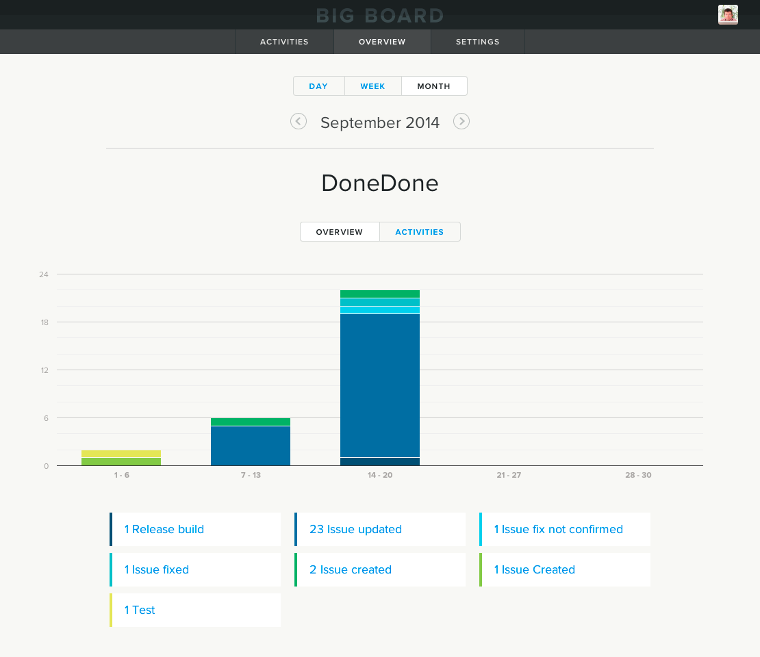This screenshot has width=760, height=657.
Task: Click the BIG BOARD logo text
Action: pyautogui.click(x=380, y=15)
